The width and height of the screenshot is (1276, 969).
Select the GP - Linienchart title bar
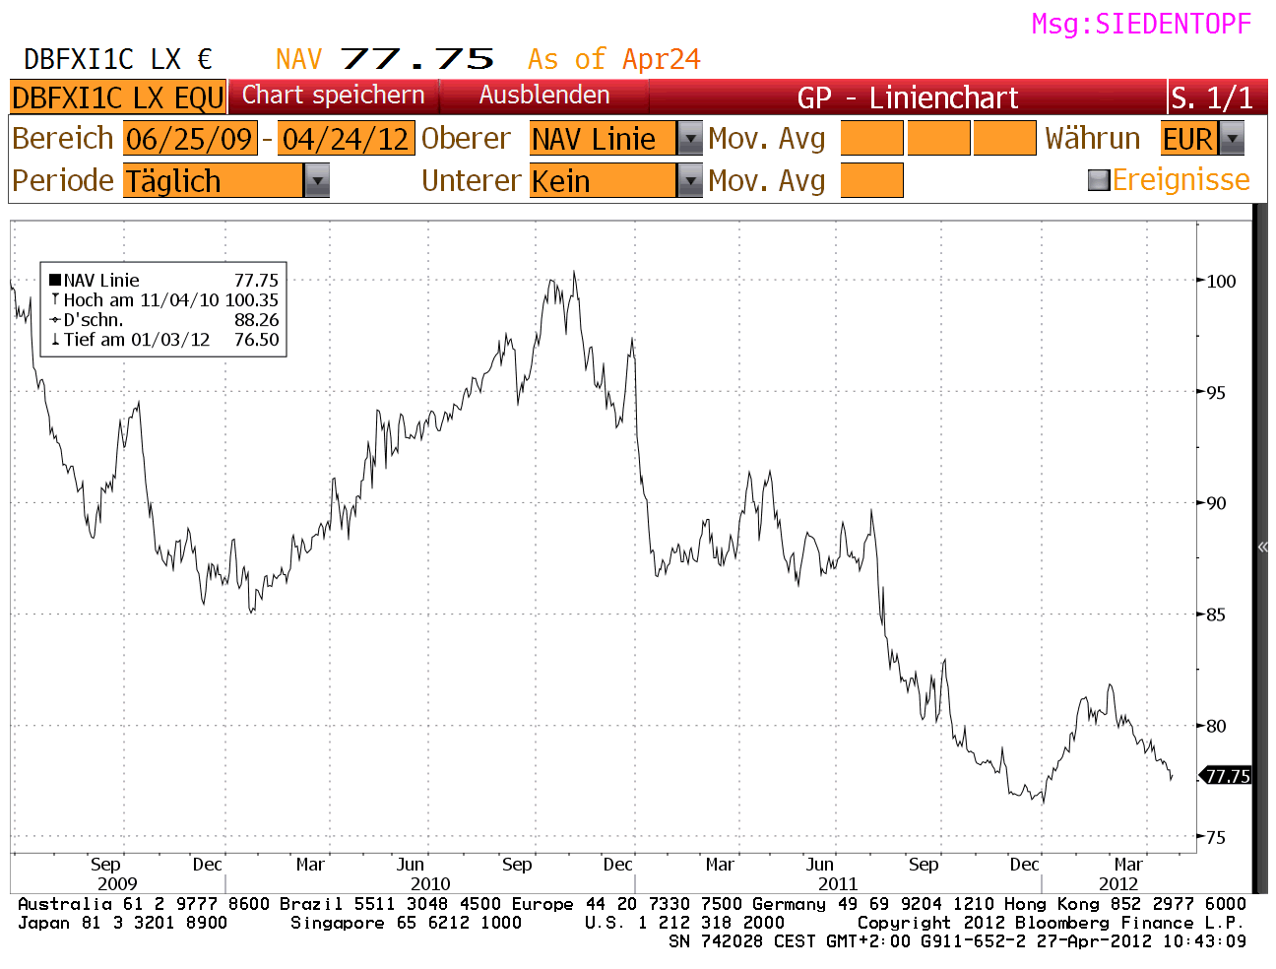click(x=907, y=97)
